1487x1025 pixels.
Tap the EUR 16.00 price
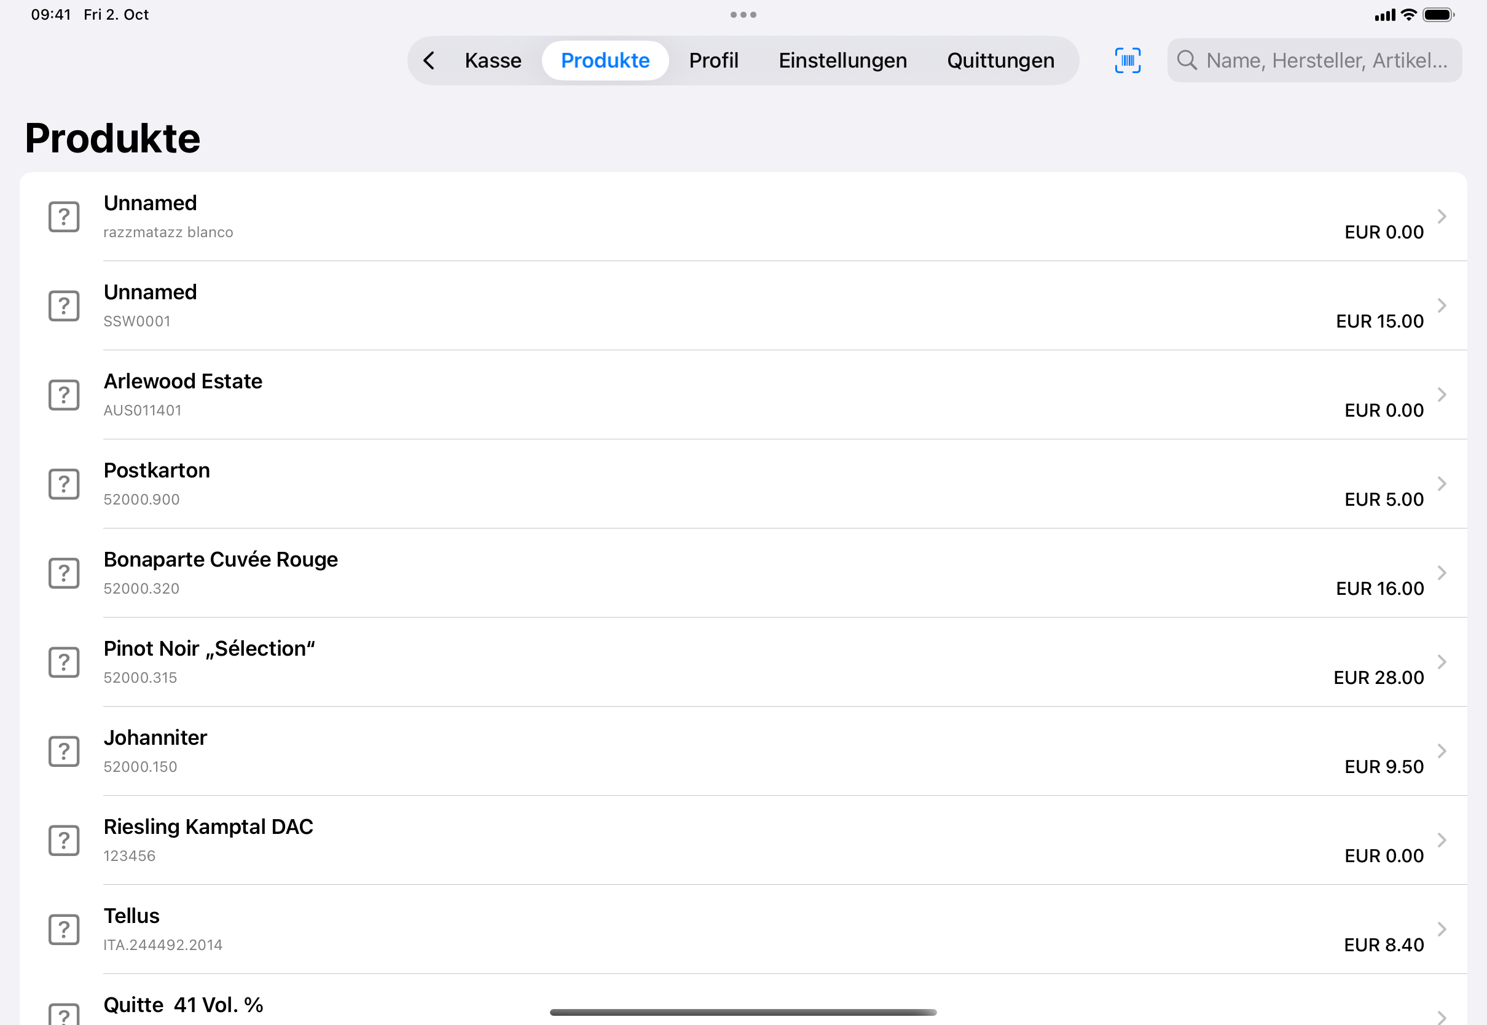click(x=1380, y=588)
